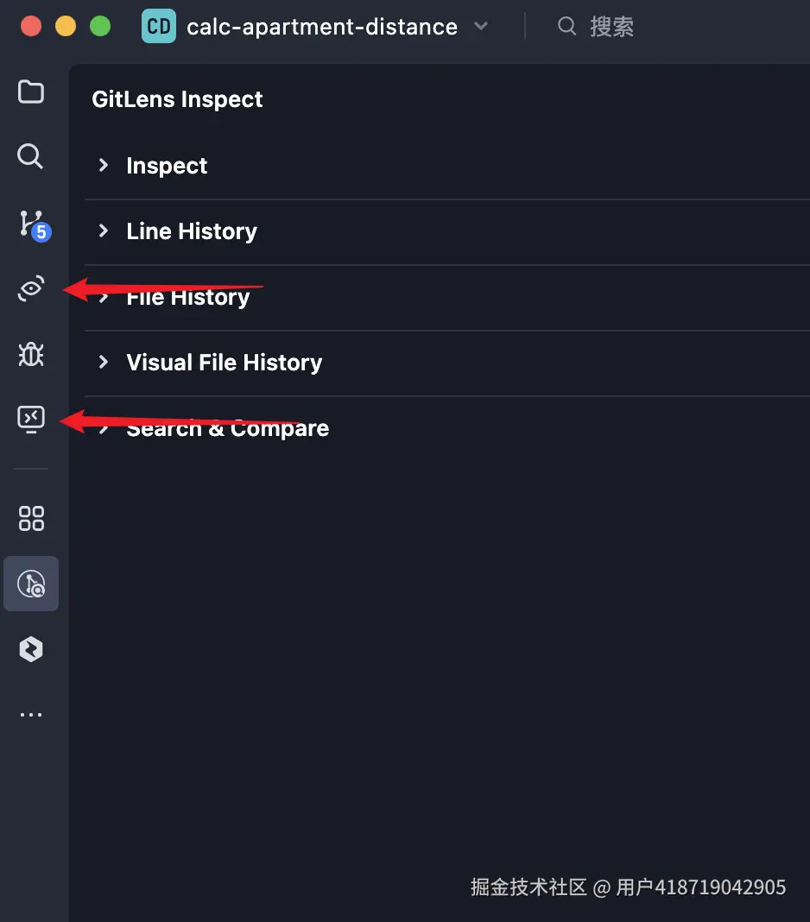The height and width of the screenshot is (922, 810).
Task: Expand the Inspect section chevron
Action: point(104,165)
